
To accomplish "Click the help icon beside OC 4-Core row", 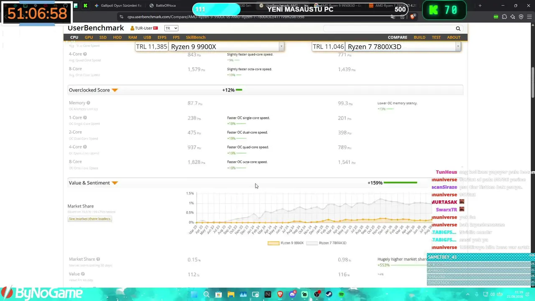I will pos(85,147).
